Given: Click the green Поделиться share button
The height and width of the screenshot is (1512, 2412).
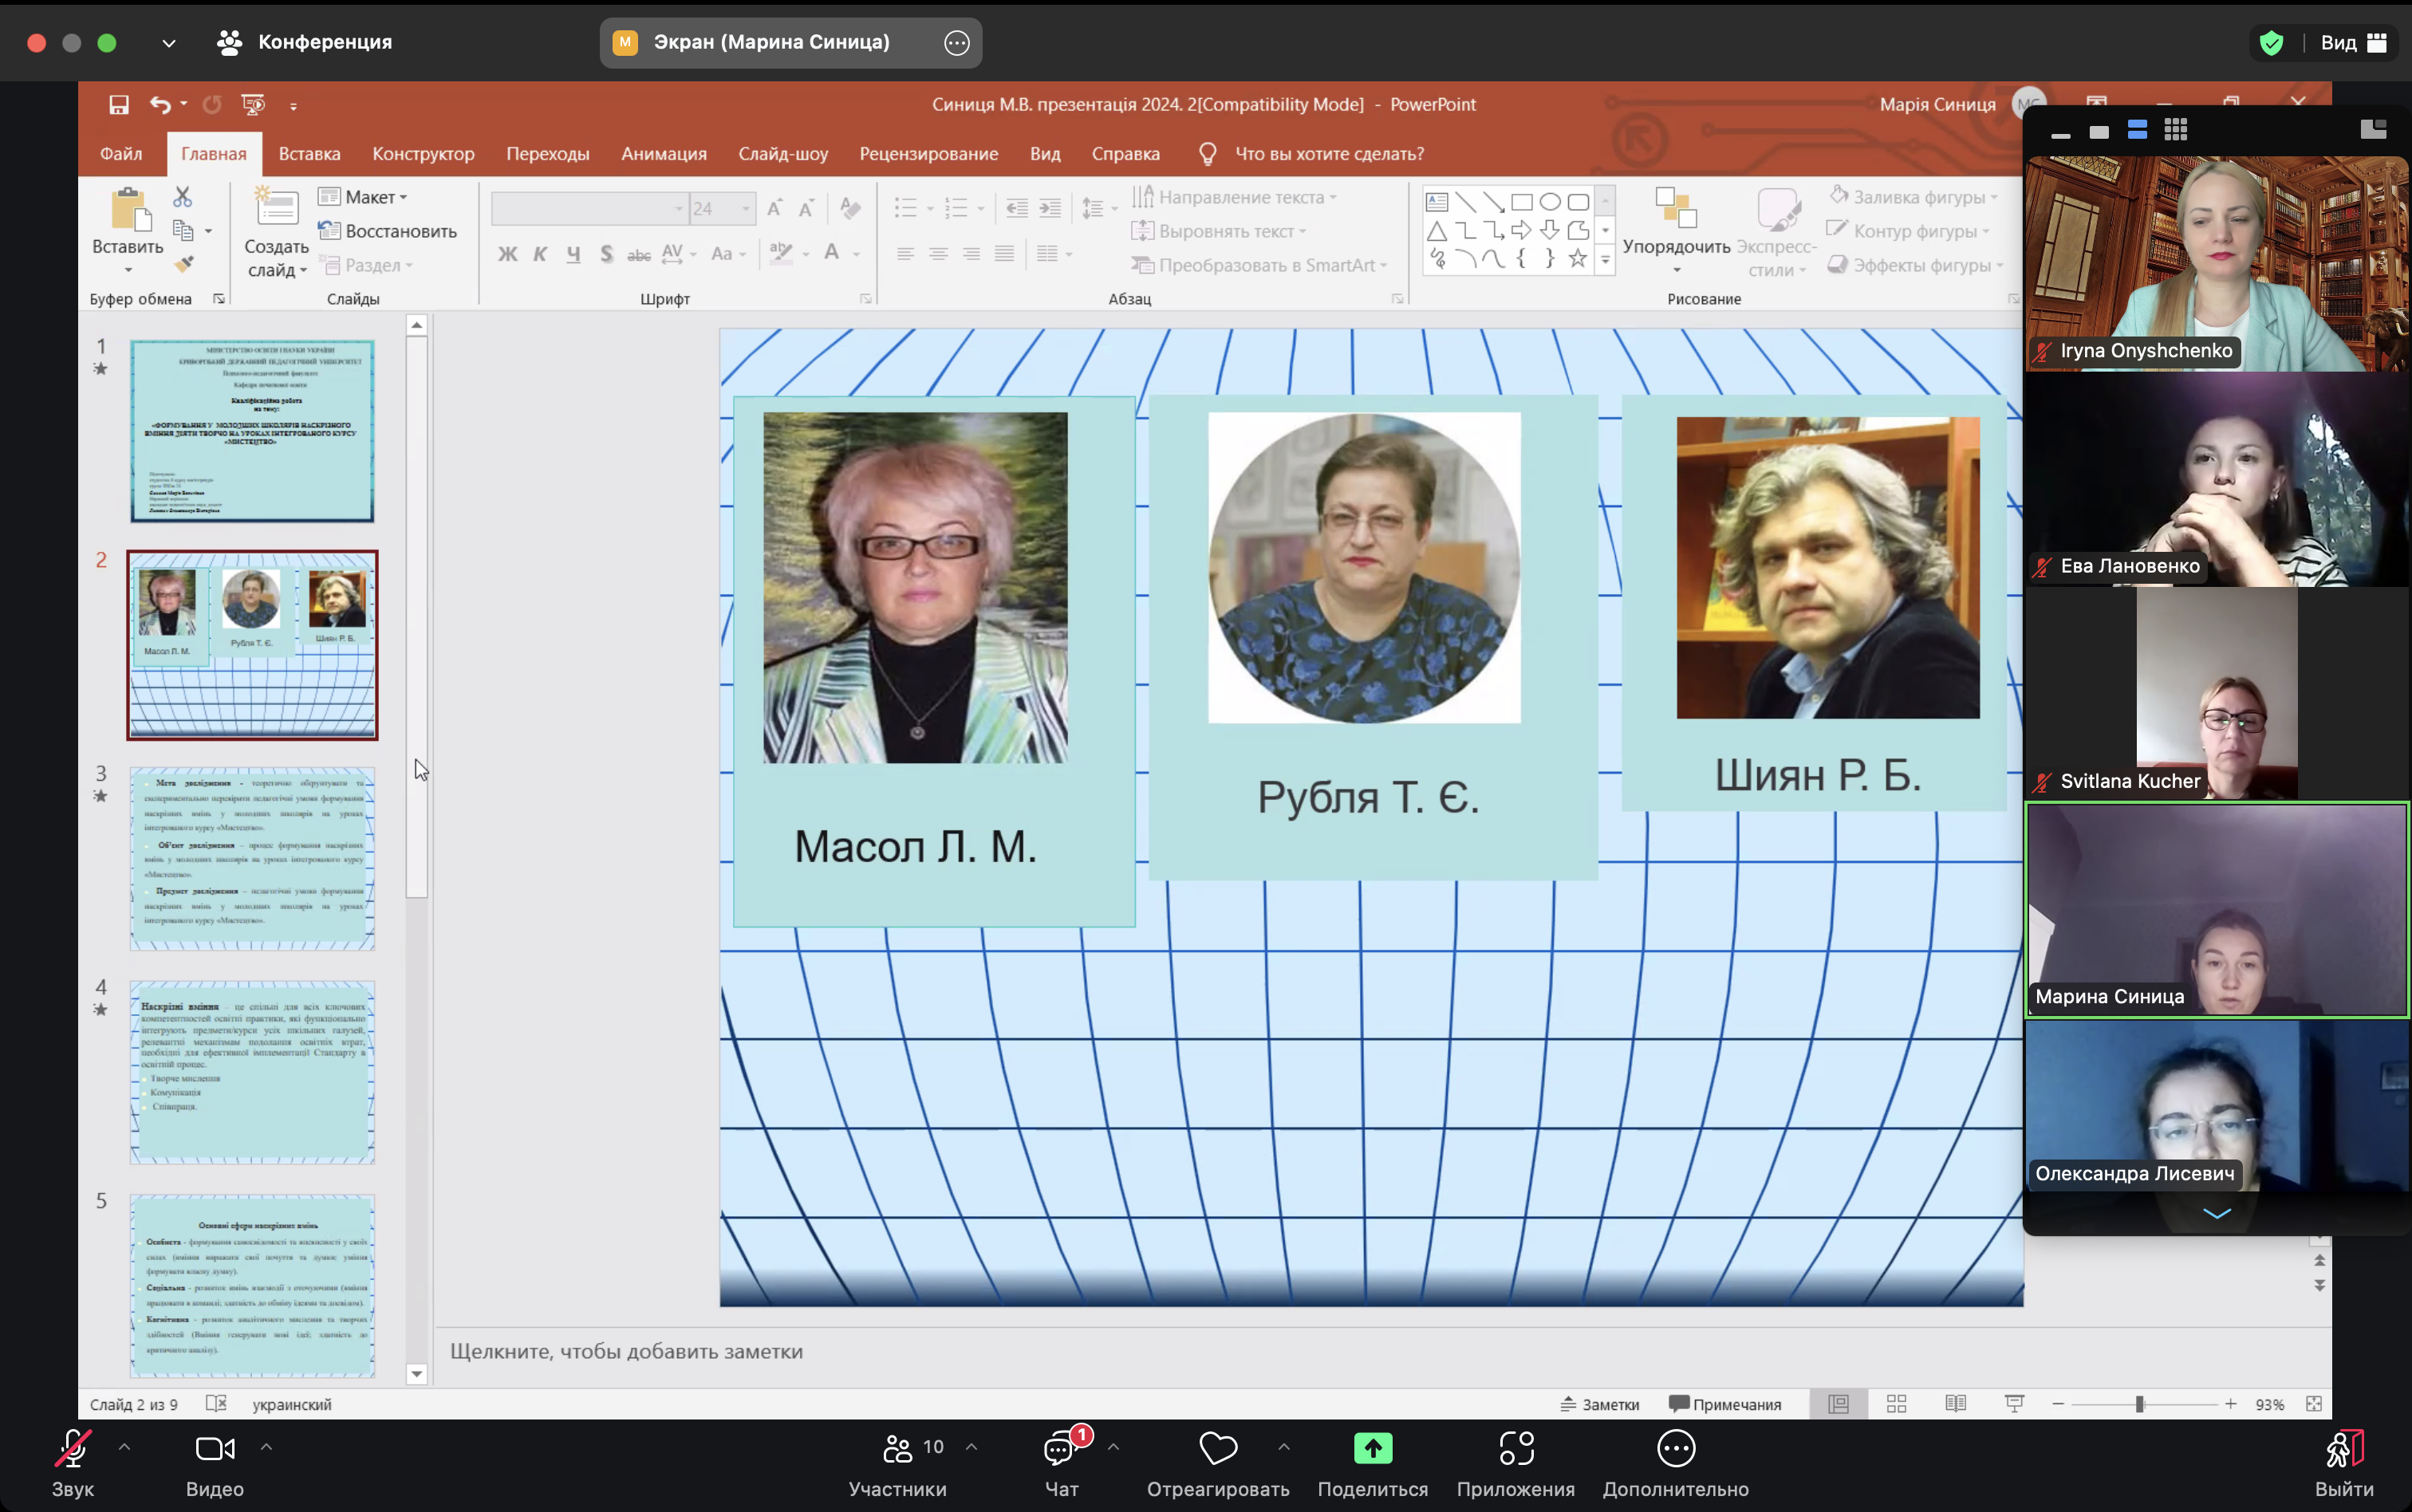Looking at the screenshot, I should [x=1373, y=1463].
